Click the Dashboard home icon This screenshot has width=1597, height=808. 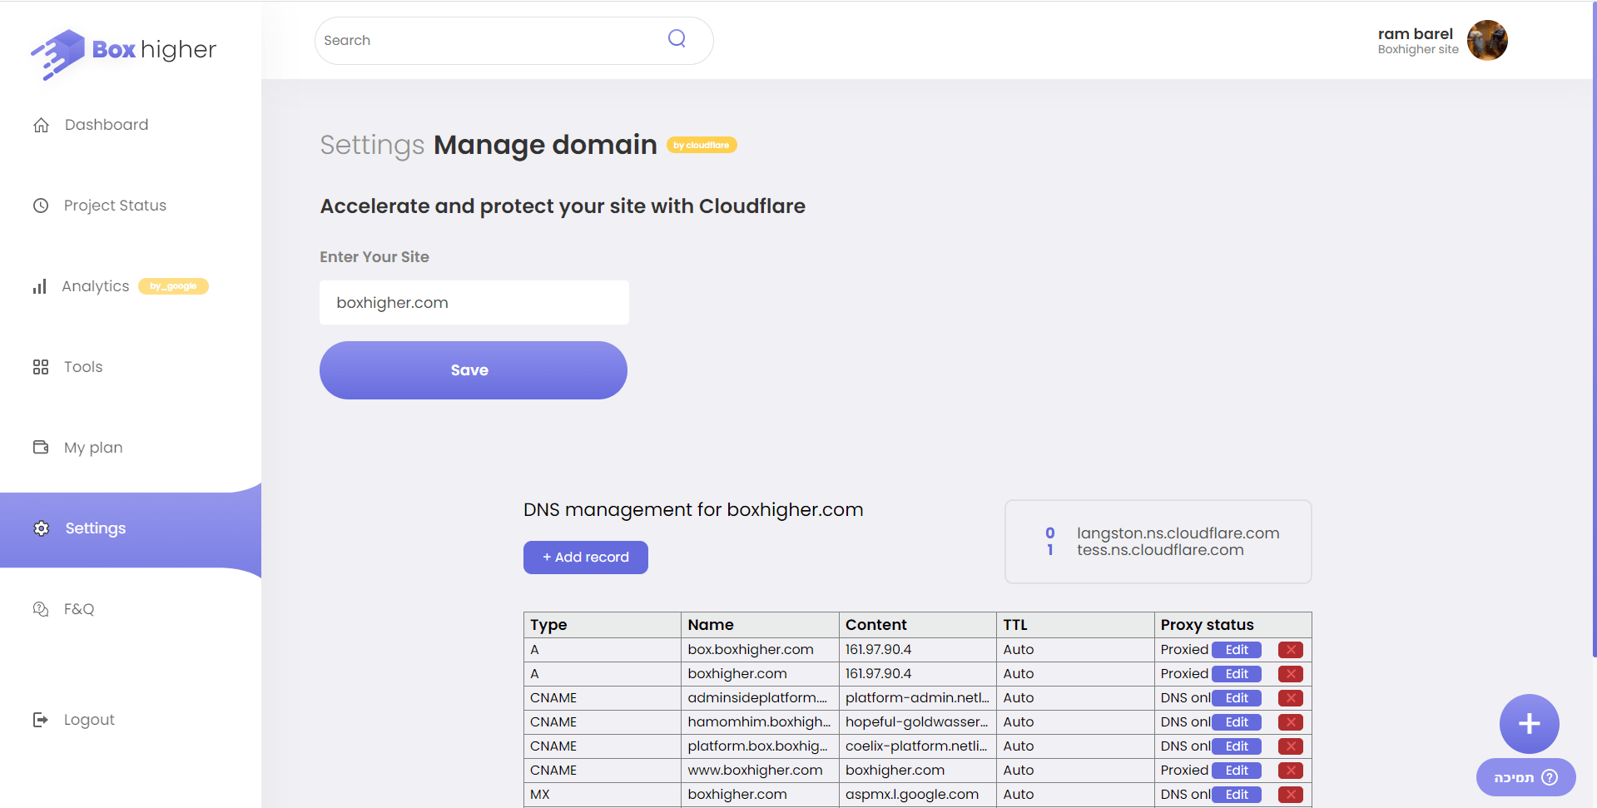(x=41, y=125)
